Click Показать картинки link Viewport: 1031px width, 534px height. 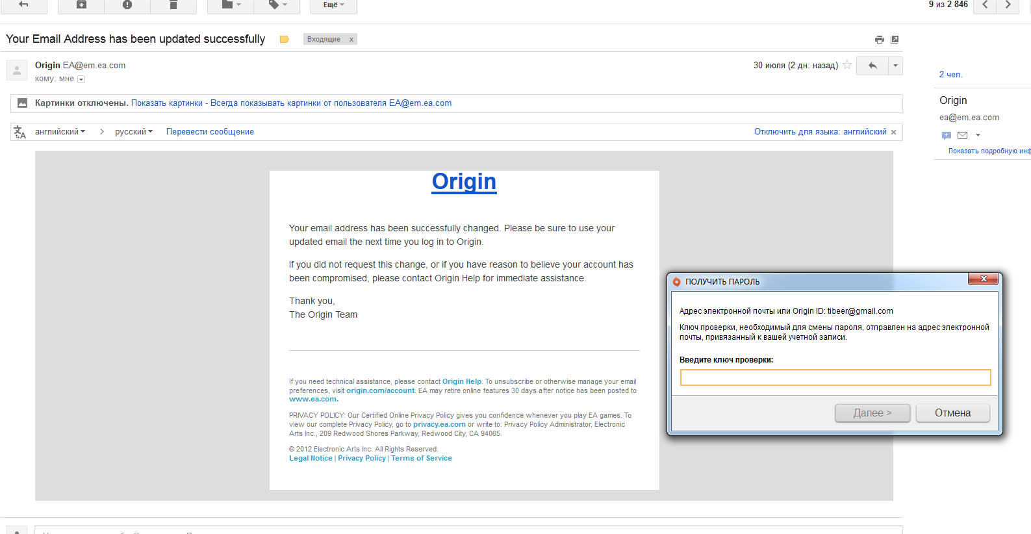pyautogui.click(x=167, y=103)
